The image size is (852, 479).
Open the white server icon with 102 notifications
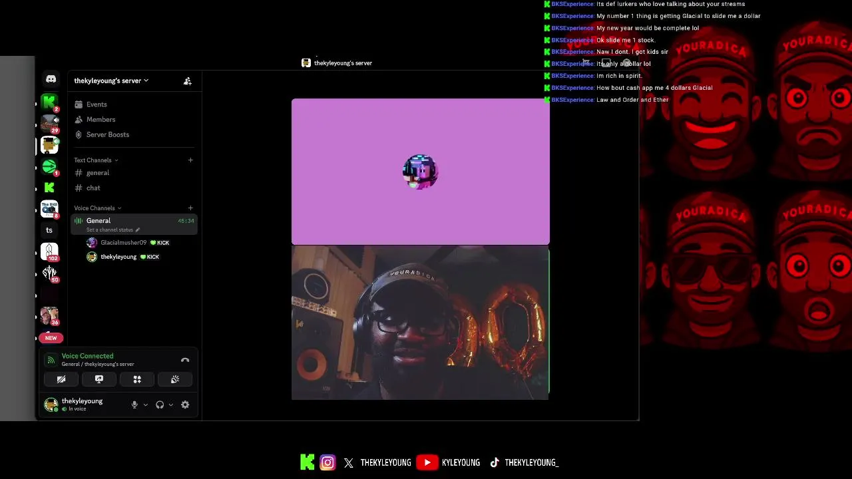pyautogui.click(x=49, y=251)
